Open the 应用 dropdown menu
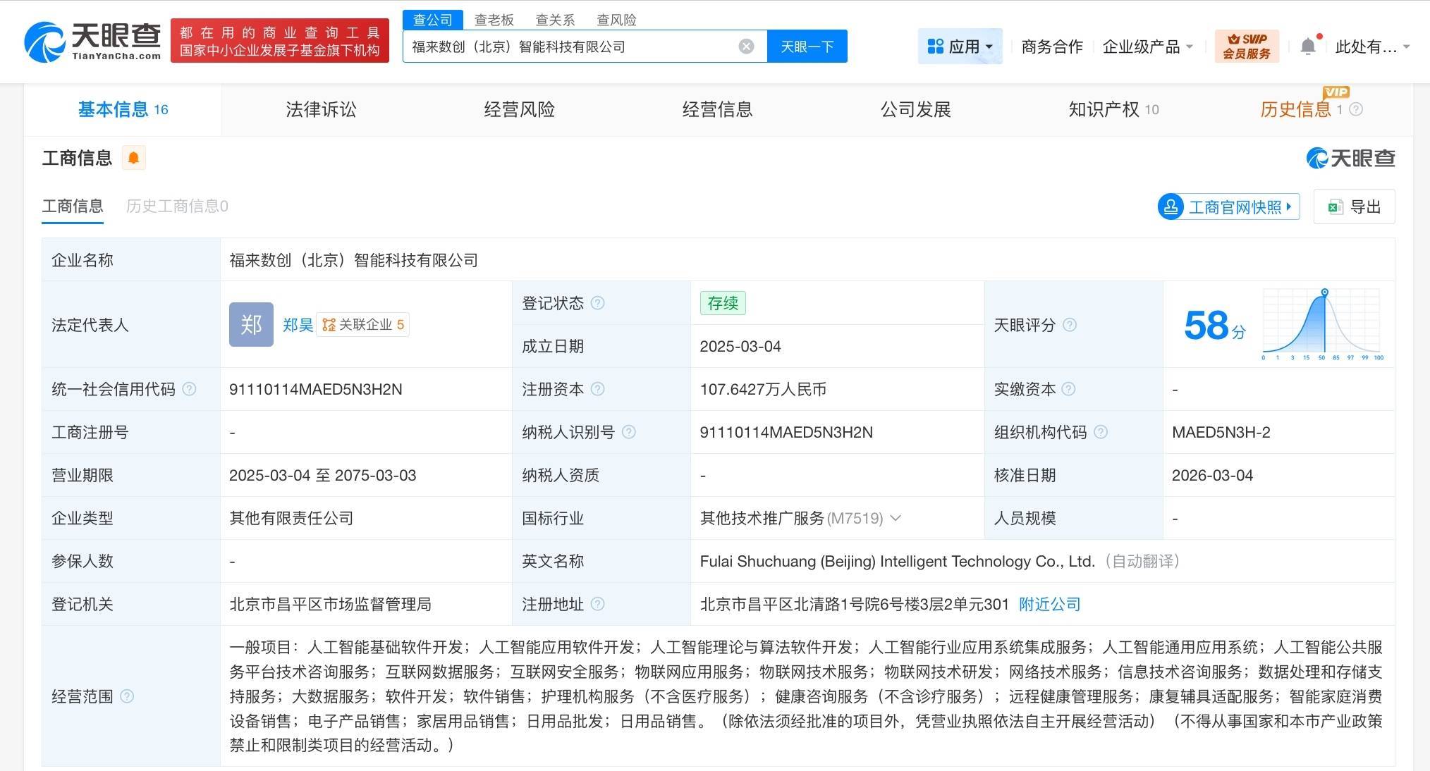Screen dimensions: 1430x771 [x=960, y=47]
